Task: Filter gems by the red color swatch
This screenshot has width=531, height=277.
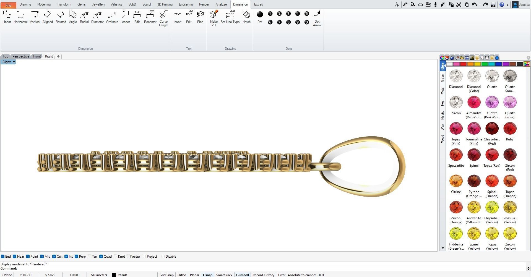Action: (463, 64)
